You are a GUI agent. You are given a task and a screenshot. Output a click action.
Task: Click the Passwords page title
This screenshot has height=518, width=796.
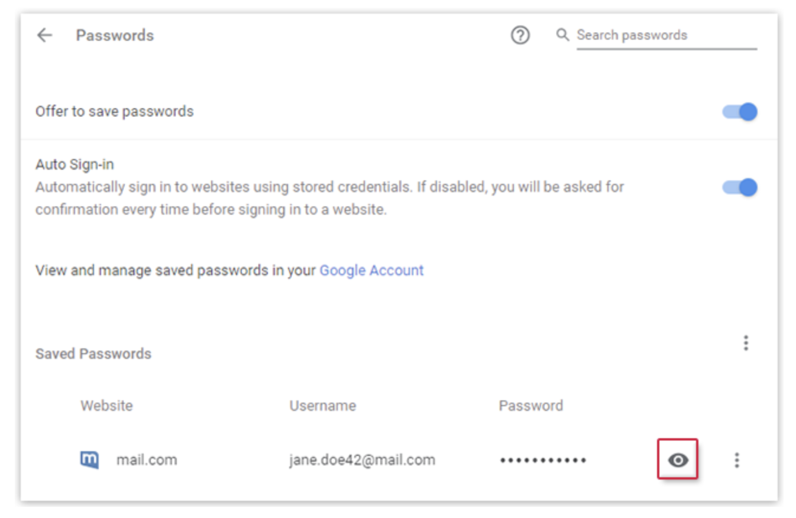pyautogui.click(x=115, y=35)
